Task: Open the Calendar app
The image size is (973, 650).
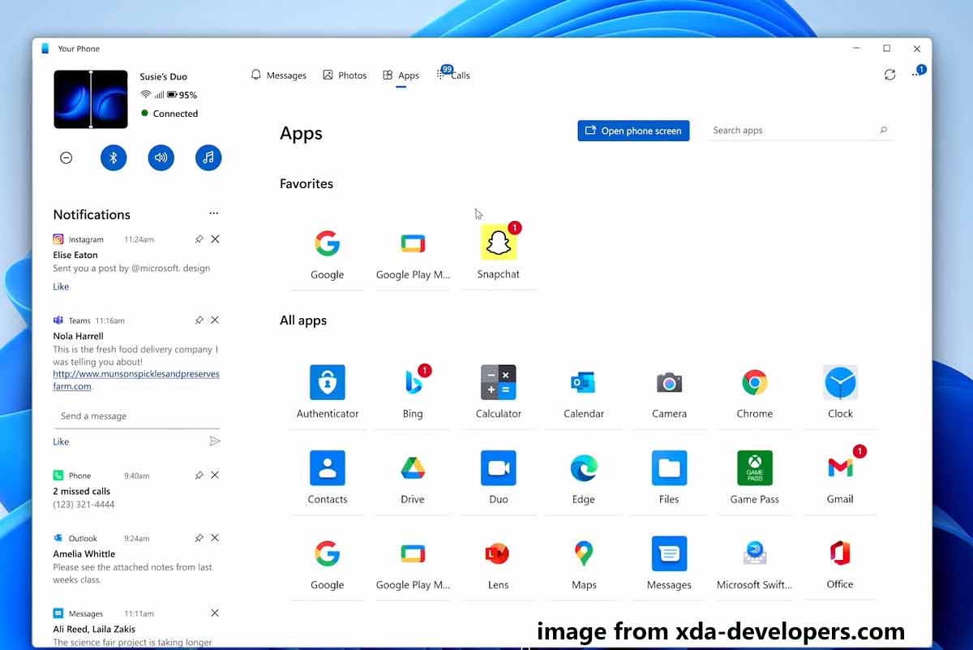Action: pos(584,393)
